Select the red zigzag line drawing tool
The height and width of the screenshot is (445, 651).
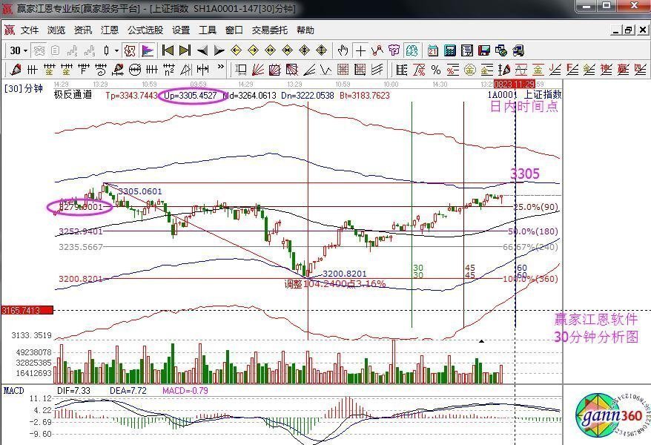coord(377,50)
